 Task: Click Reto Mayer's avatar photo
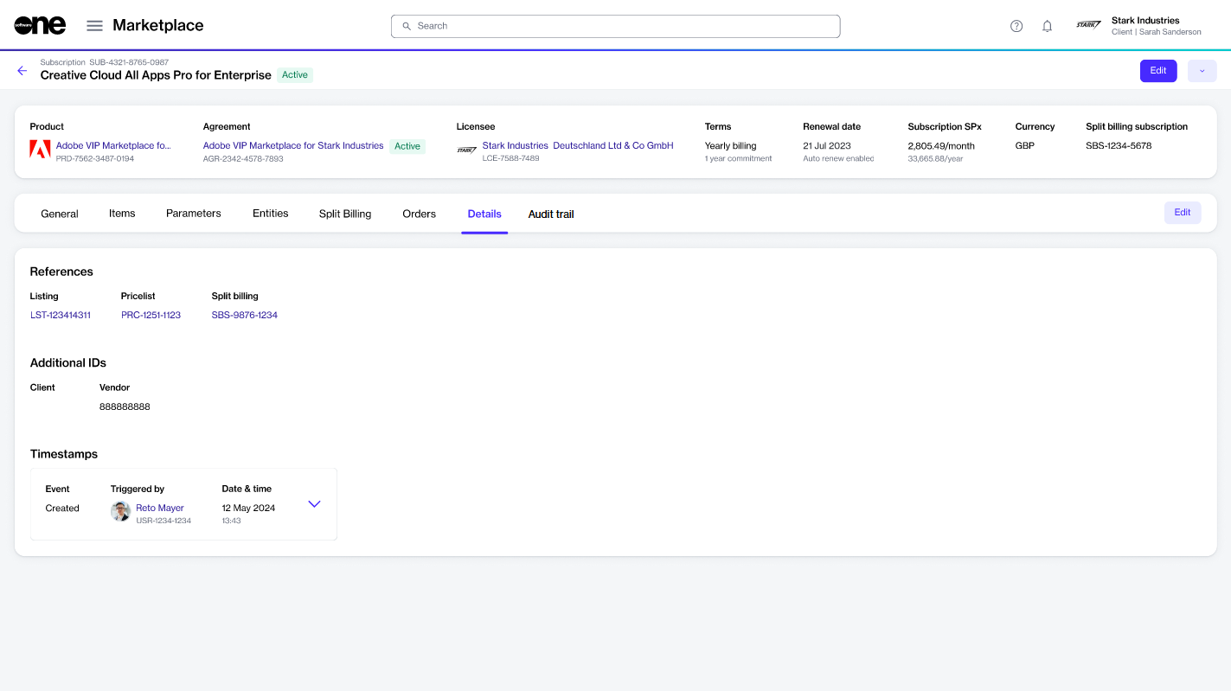121,512
